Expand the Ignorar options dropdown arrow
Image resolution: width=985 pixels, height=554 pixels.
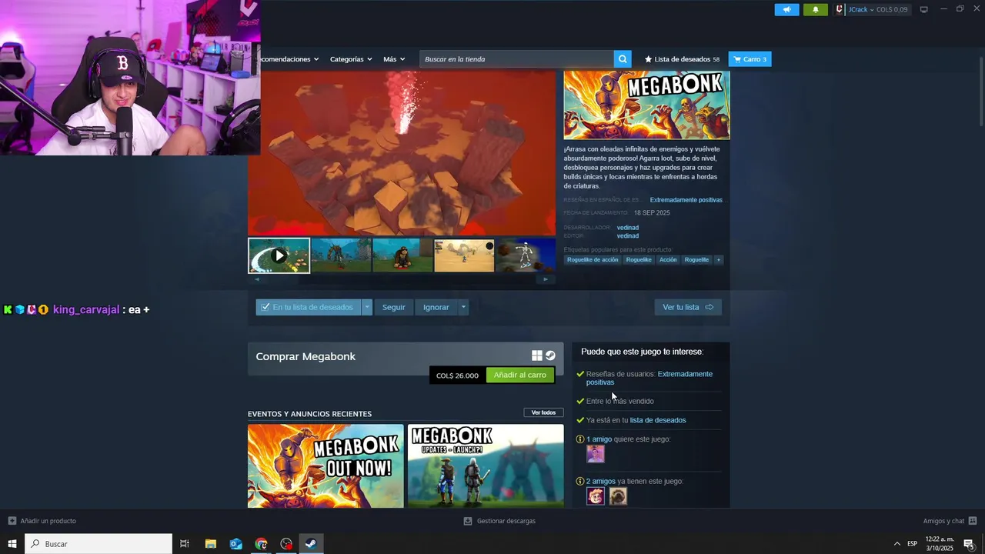[463, 307]
